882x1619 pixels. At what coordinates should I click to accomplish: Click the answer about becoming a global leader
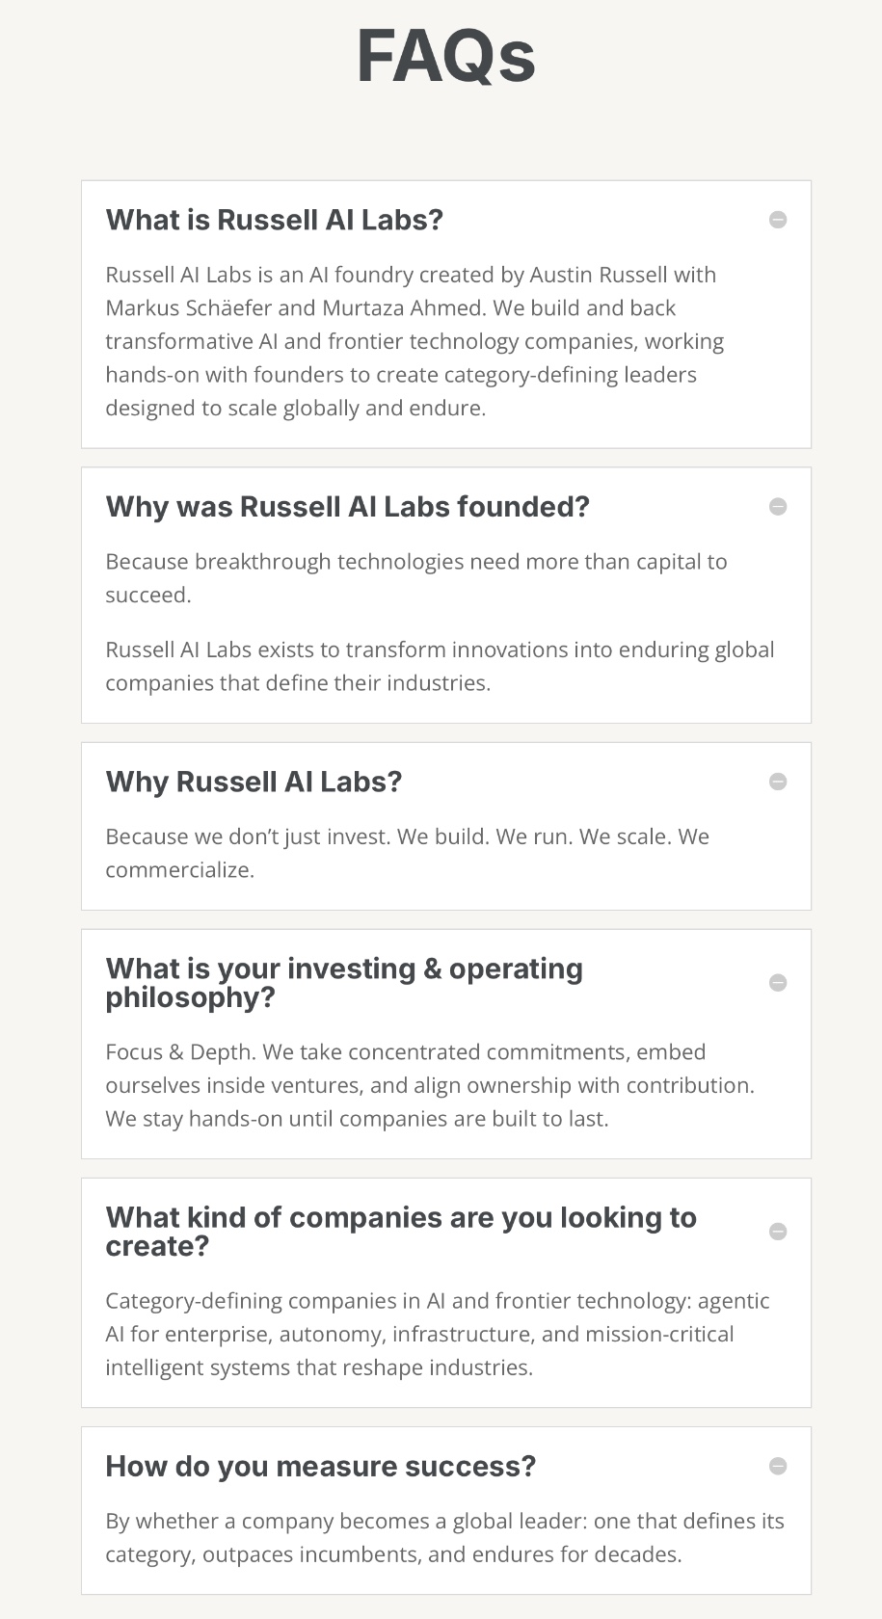point(444,1537)
